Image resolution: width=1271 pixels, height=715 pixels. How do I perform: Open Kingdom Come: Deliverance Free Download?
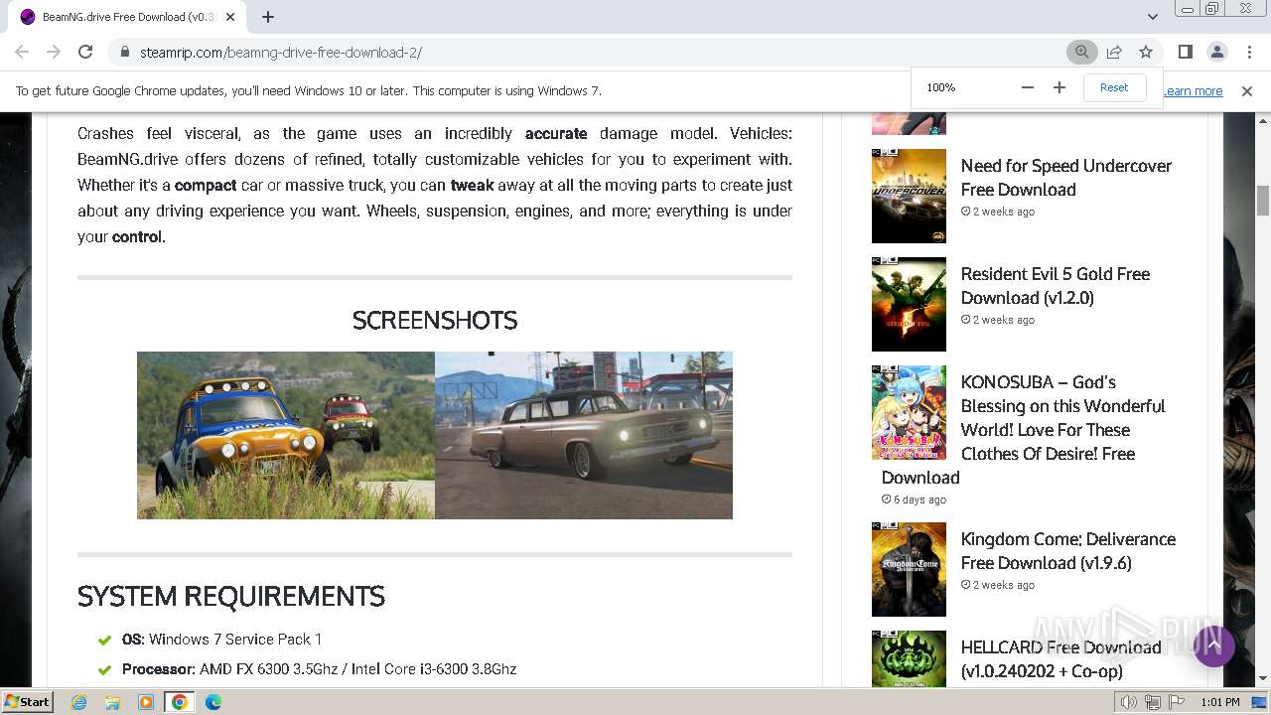pos(1067,551)
